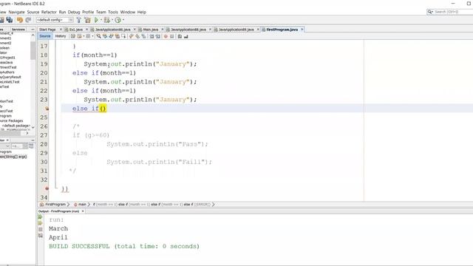Open the Window menu
473x266 pixels.
coord(128,12)
